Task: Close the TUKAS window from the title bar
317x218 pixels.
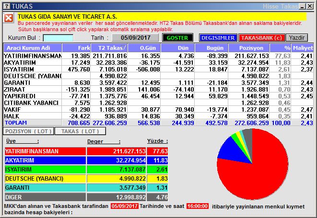Action: tap(310, 6)
